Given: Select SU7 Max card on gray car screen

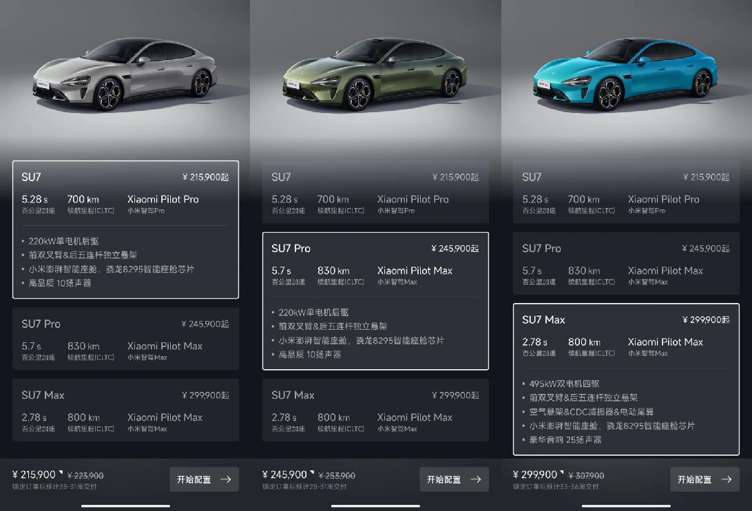Looking at the screenshot, I should pos(125,410).
